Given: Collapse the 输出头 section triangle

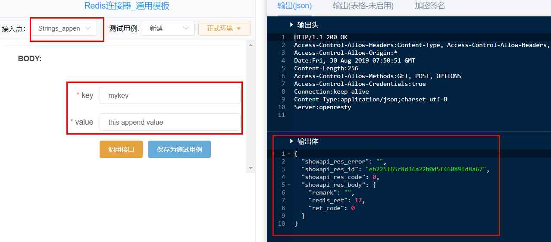Looking at the screenshot, I should (291, 25).
